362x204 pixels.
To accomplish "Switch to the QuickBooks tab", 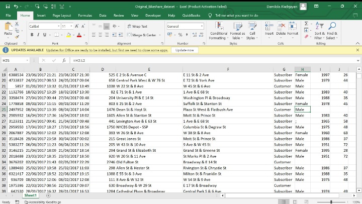I will [191, 16].
